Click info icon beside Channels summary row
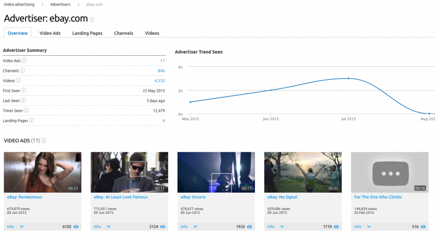The width and height of the screenshot is (435, 239). pos(23,70)
